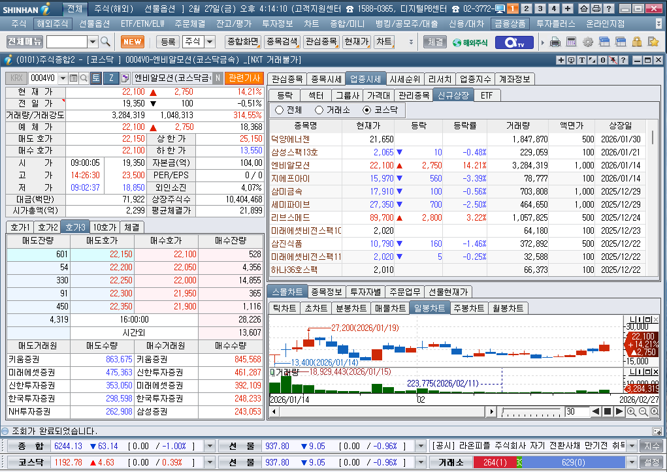The width and height of the screenshot is (667, 472).
Task: Click the monitor screen icon in window header
Action: point(571,60)
